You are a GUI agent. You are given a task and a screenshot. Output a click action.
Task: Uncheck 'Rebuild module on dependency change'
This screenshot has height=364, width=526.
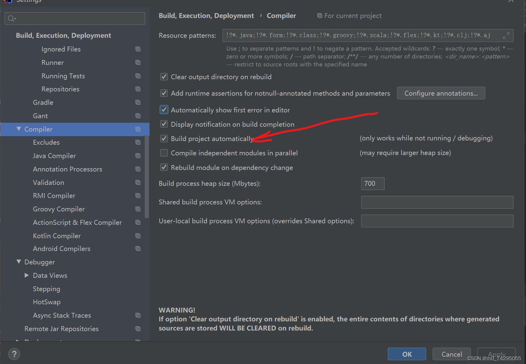164,167
